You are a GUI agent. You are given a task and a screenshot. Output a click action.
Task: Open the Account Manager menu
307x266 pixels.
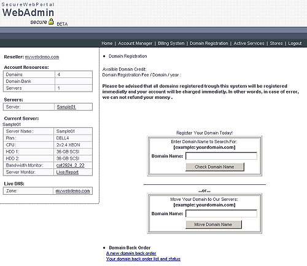135,43
